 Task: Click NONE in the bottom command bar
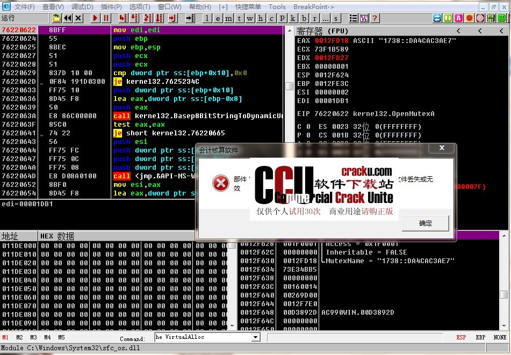point(500,337)
